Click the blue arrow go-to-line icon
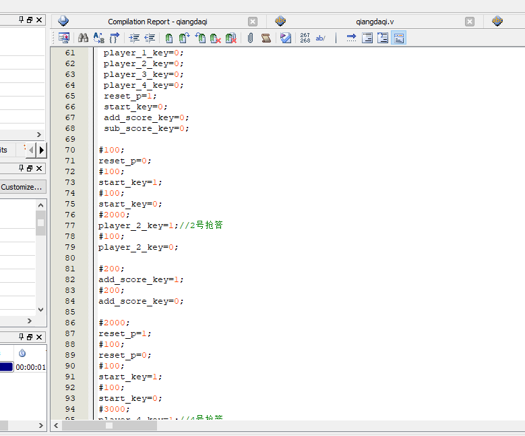525x436 pixels. coord(351,38)
